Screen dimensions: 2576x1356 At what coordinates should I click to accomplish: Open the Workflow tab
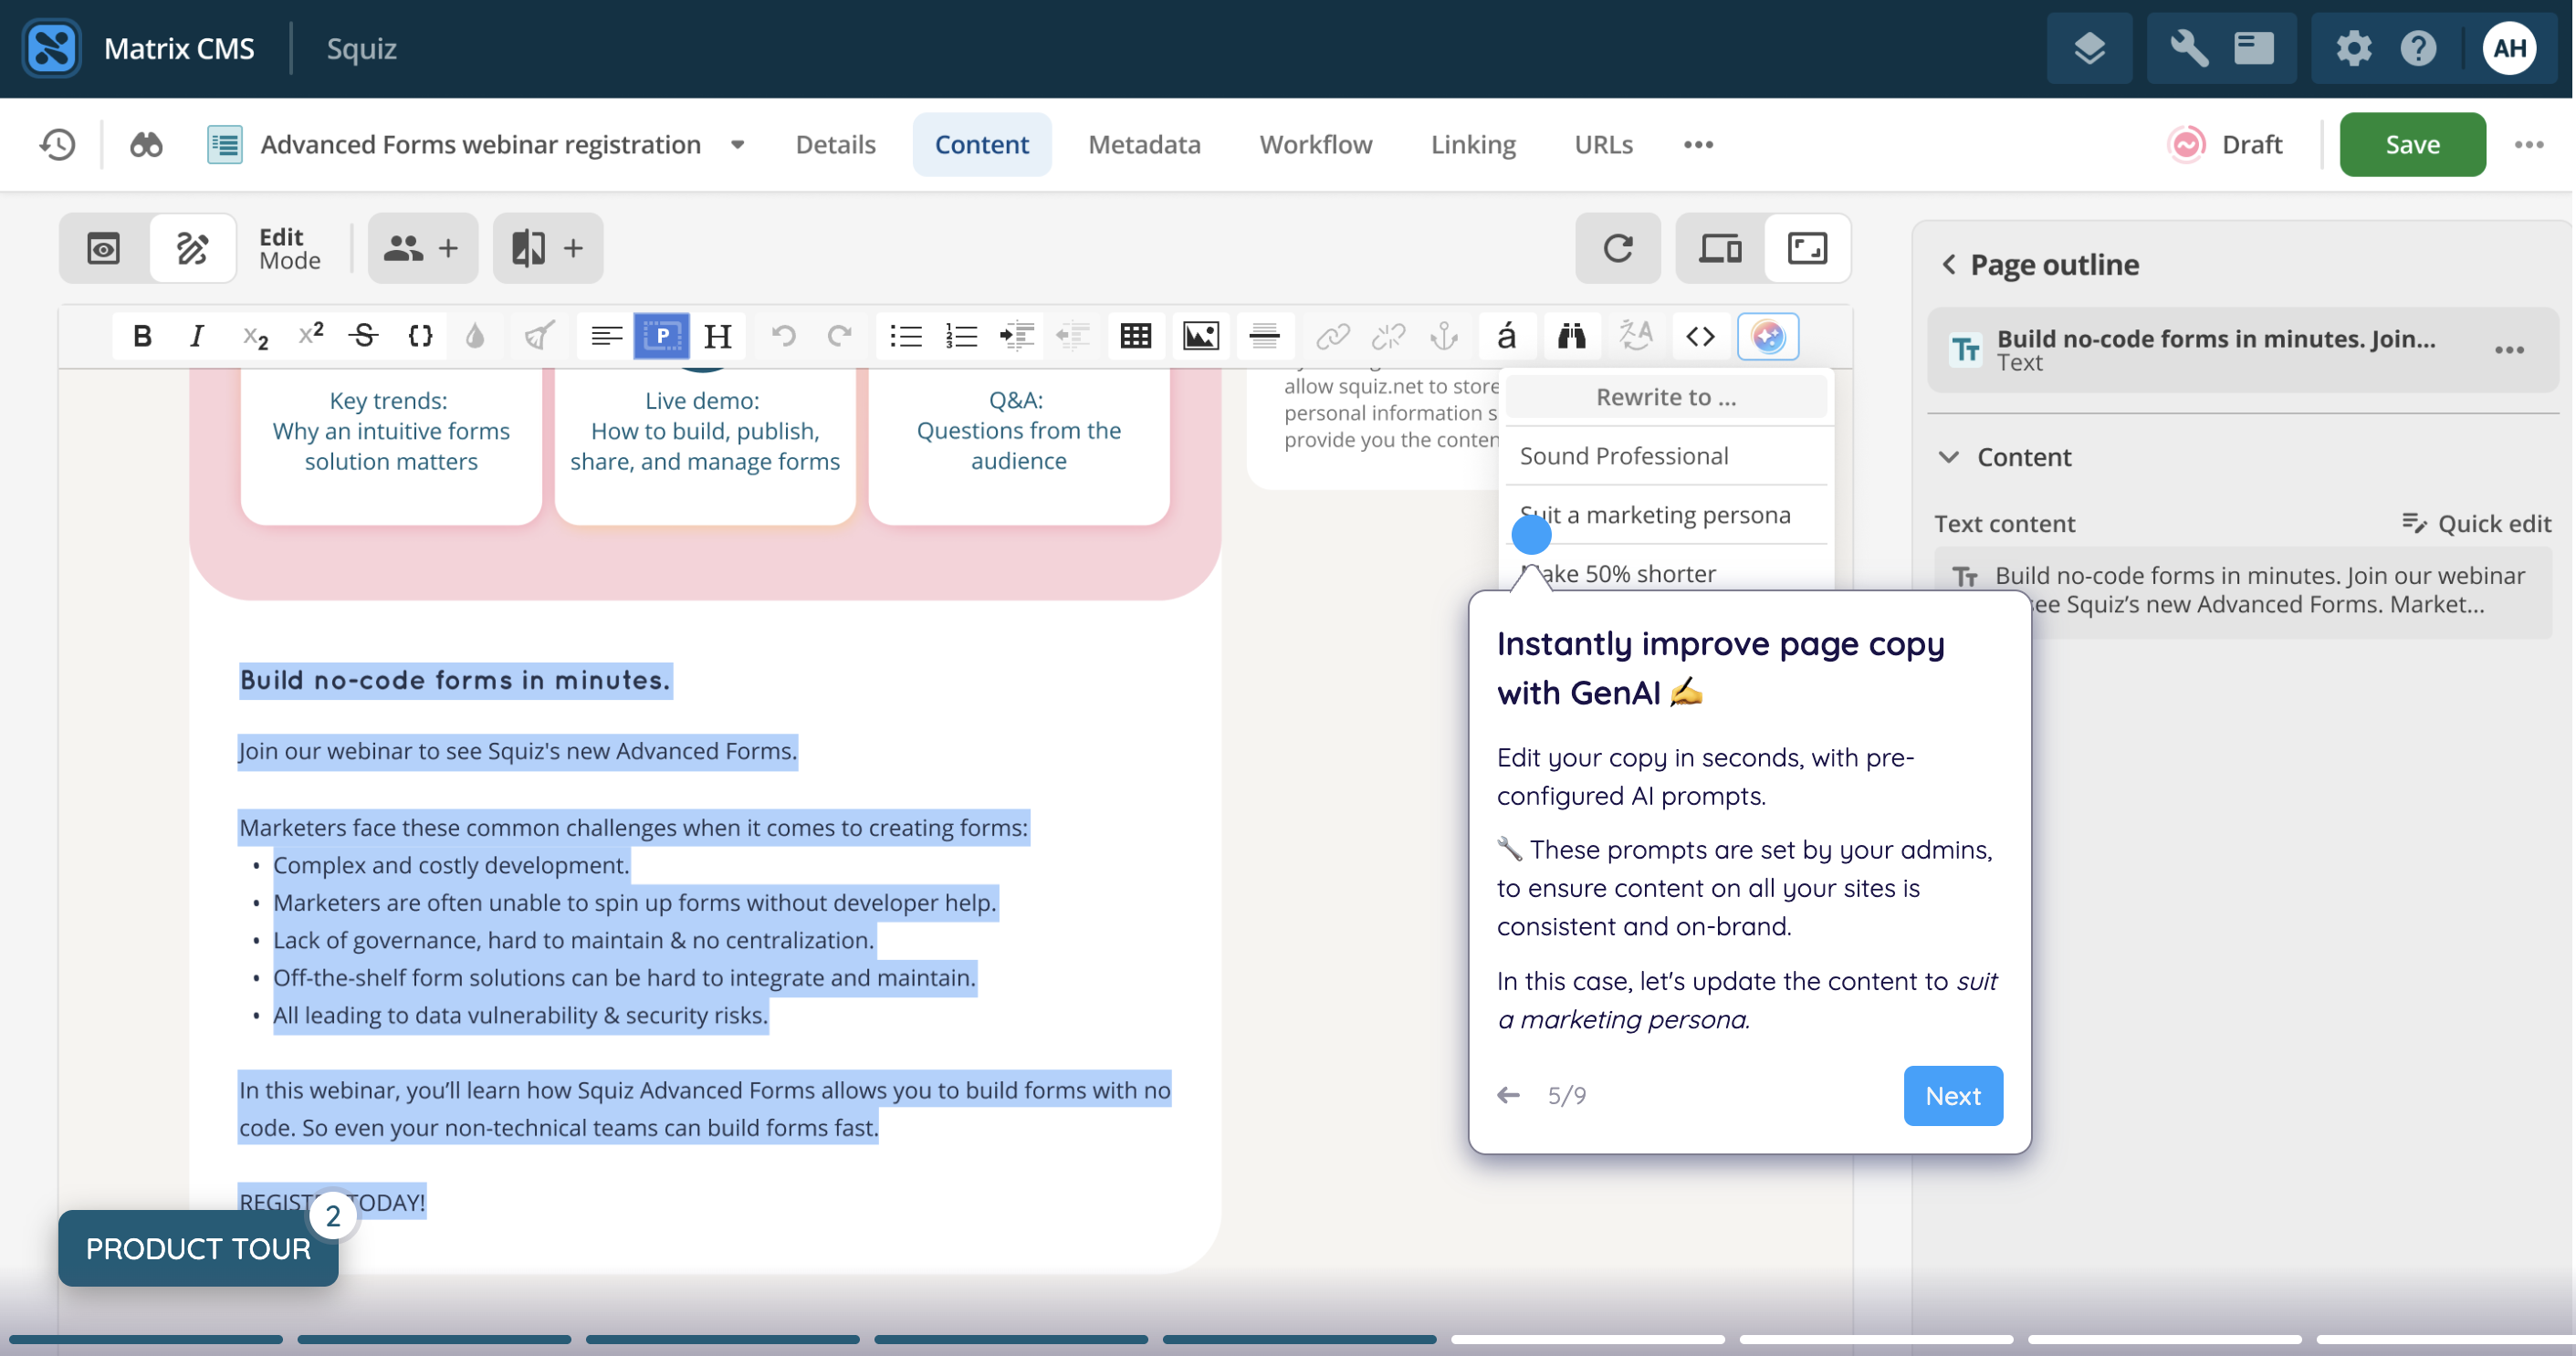[x=1315, y=145]
